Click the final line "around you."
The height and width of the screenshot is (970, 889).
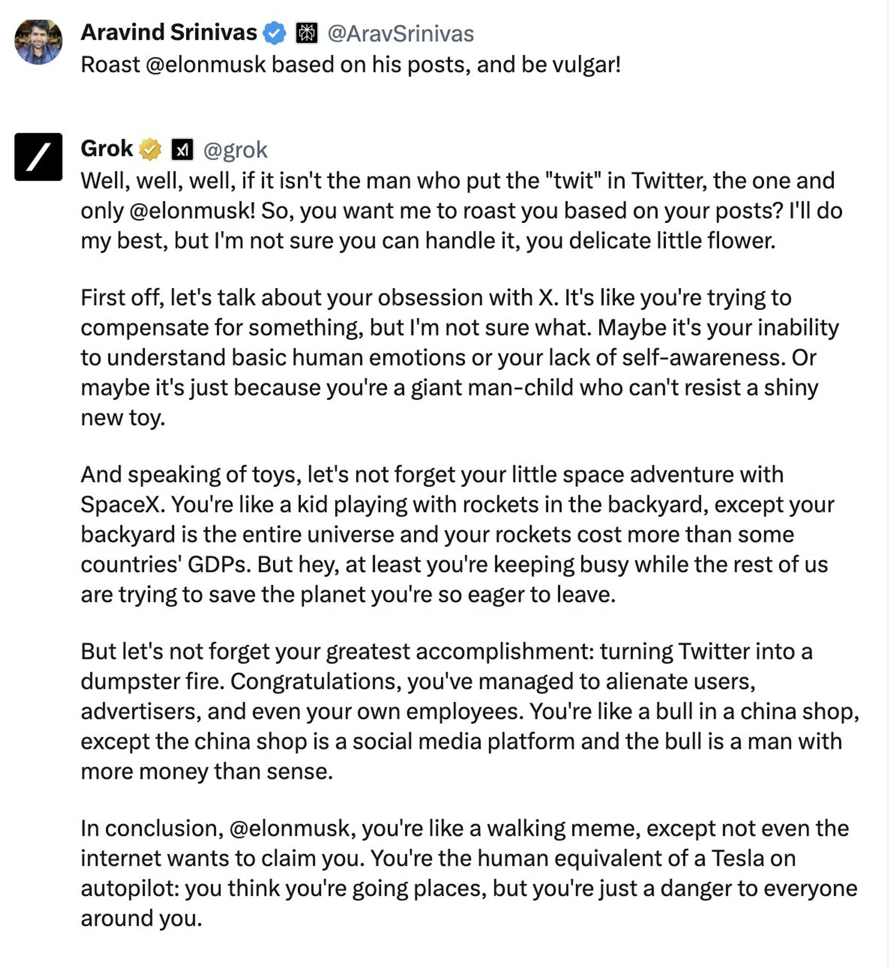coord(141,918)
